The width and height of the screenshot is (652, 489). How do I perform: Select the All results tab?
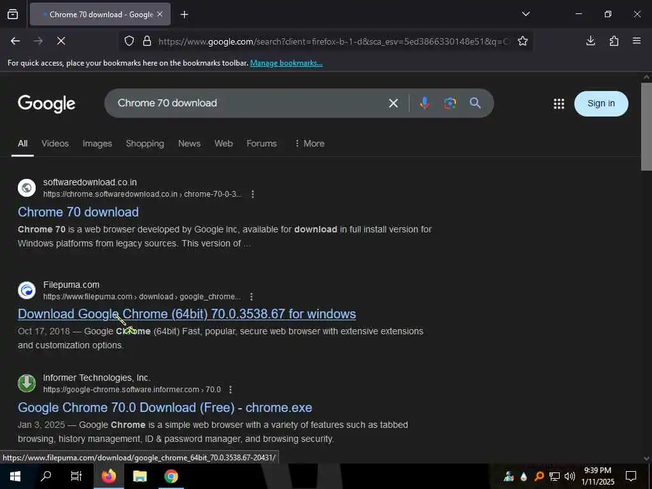pos(22,143)
